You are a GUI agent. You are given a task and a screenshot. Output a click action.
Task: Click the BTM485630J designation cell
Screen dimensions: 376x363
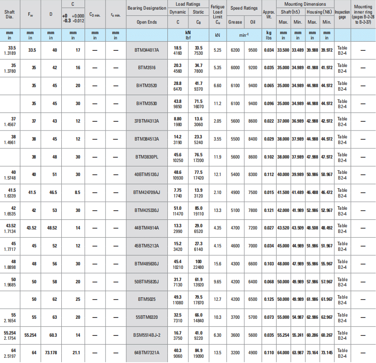[146, 264]
